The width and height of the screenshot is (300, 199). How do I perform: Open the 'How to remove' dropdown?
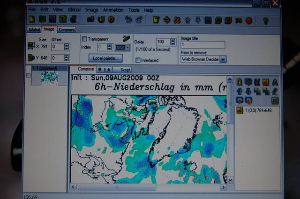pyautogui.click(x=223, y=59)
